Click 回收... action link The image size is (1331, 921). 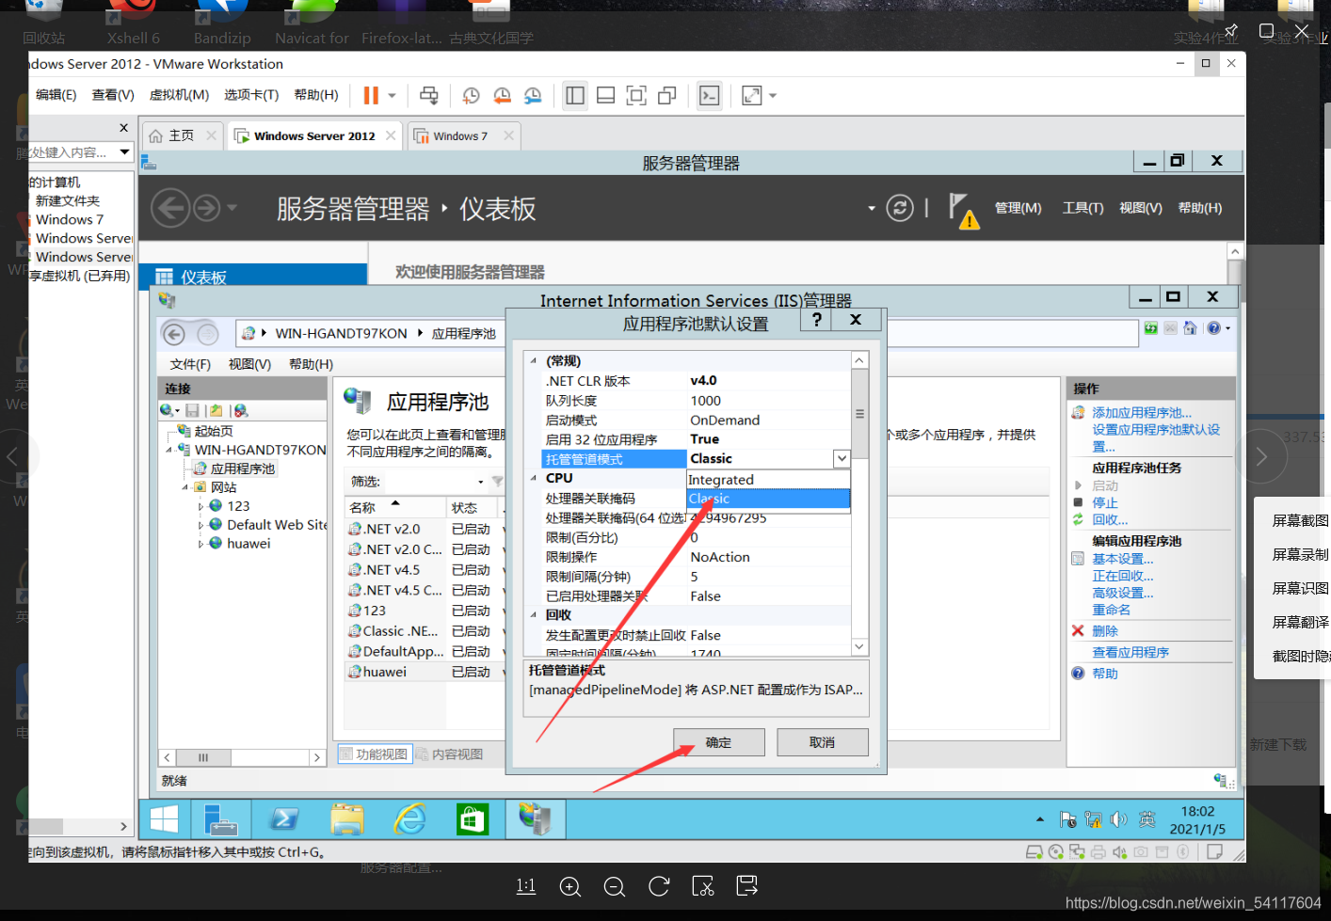click(x=1110, y=519)
